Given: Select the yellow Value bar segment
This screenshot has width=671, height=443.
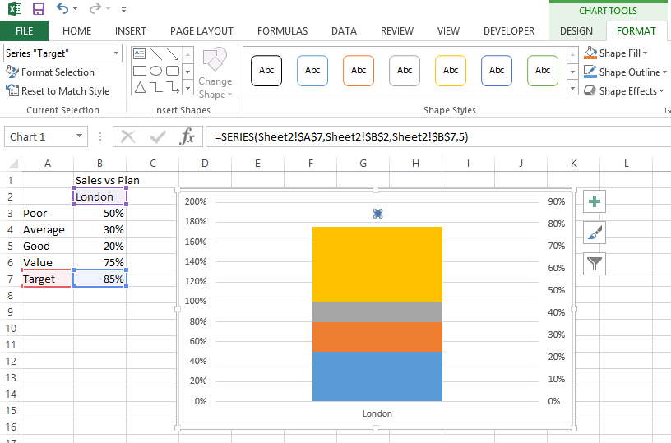Looking at the screenshot, I should tap(377, 265).
